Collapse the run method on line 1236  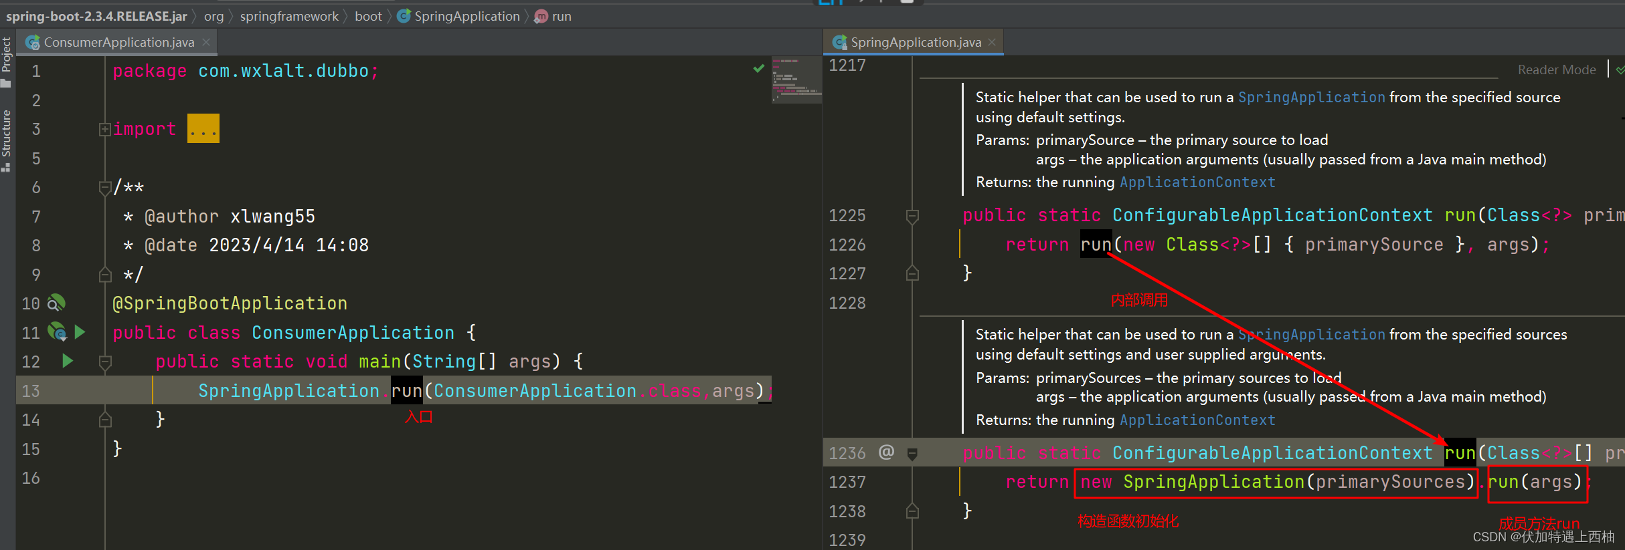coord(912,454)
